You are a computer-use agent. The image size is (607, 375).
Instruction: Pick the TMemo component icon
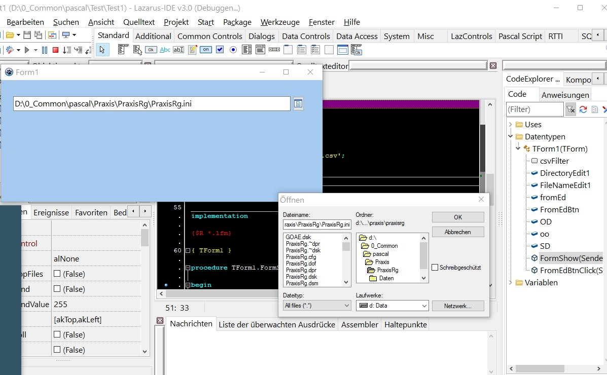pos(192,50)
